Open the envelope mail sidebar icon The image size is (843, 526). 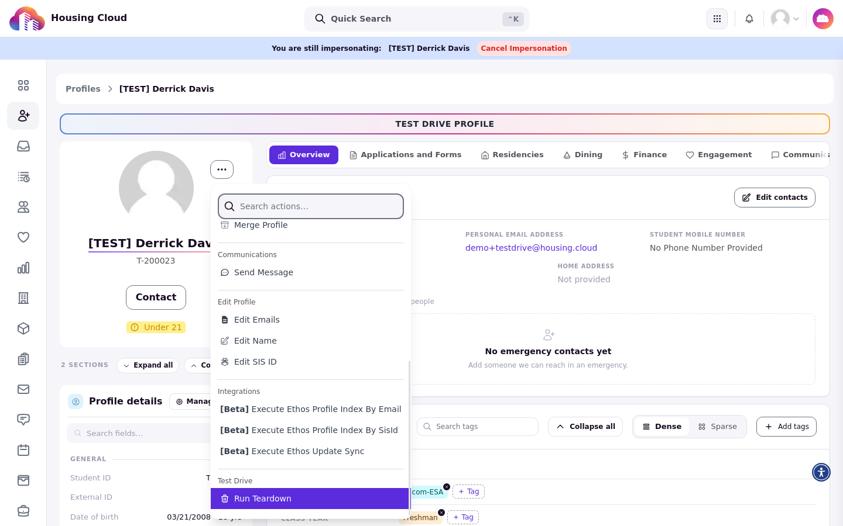pos(23,389)
